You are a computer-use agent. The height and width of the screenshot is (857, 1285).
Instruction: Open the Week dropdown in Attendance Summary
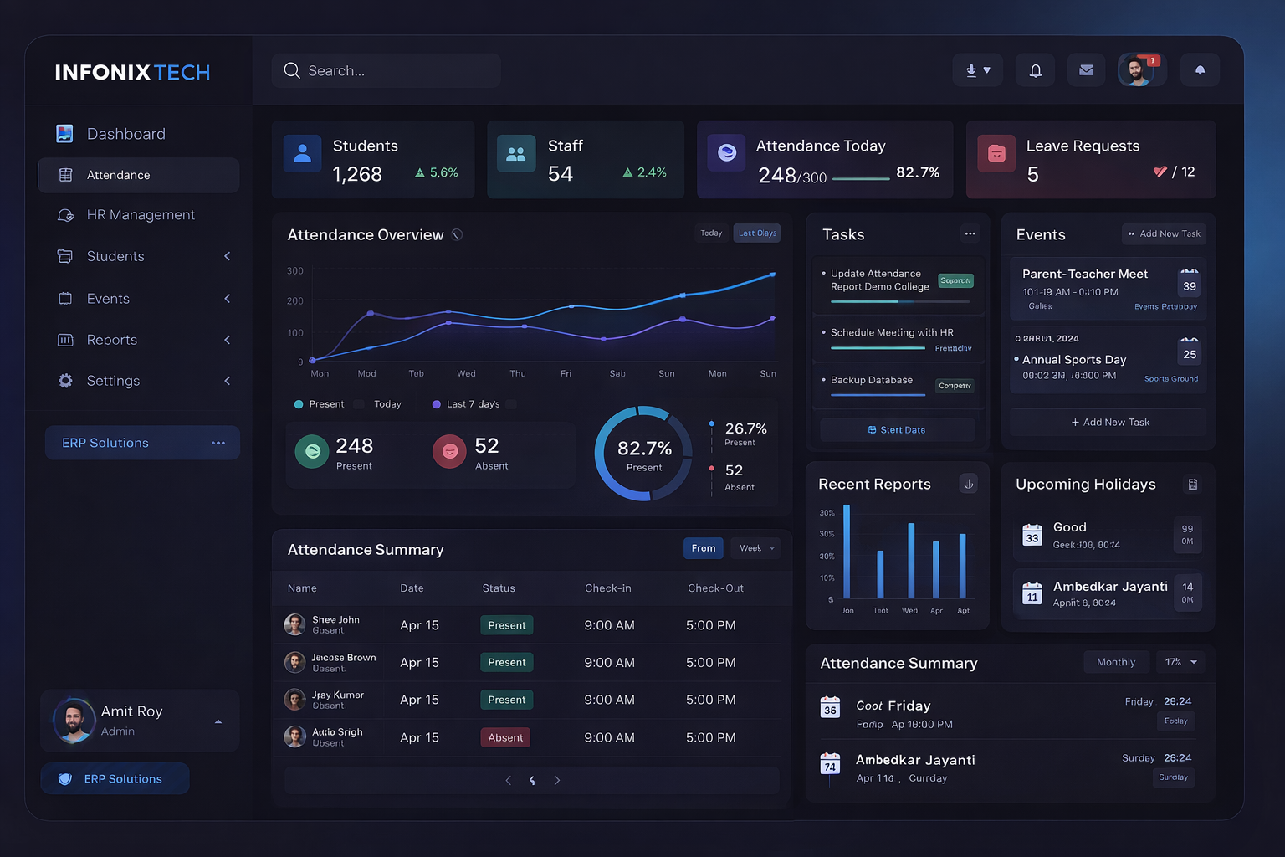coord(754,548)
